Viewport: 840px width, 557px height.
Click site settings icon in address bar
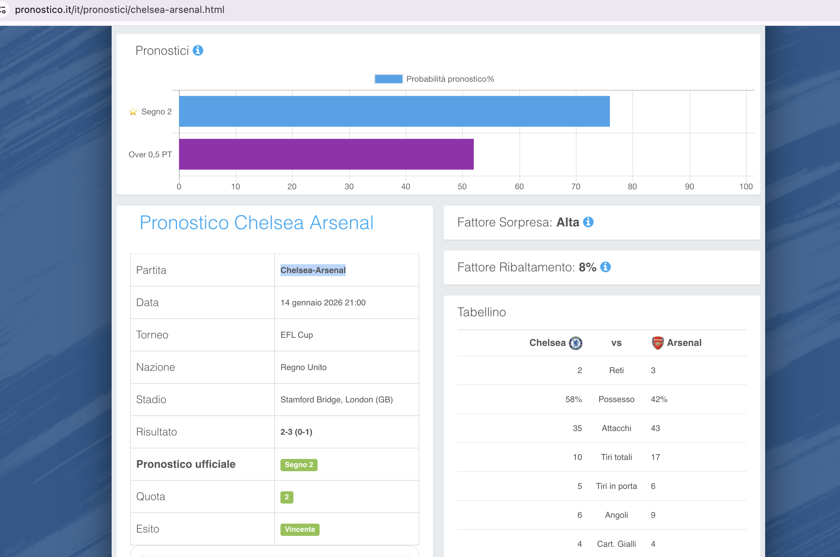3,10
